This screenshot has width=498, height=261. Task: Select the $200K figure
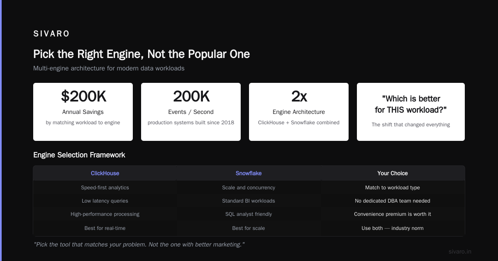83,96
